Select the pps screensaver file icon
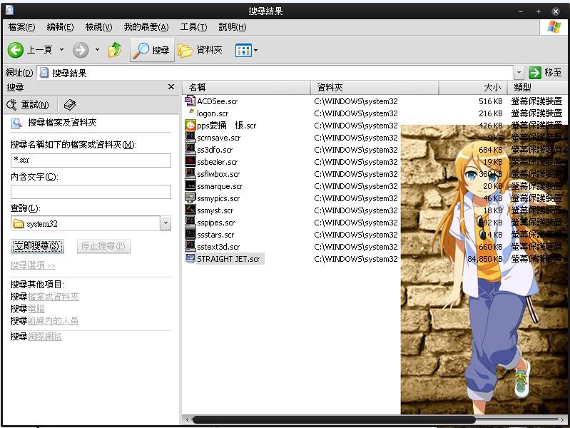This screenshot has height=428, width=570. coord(190,125)
